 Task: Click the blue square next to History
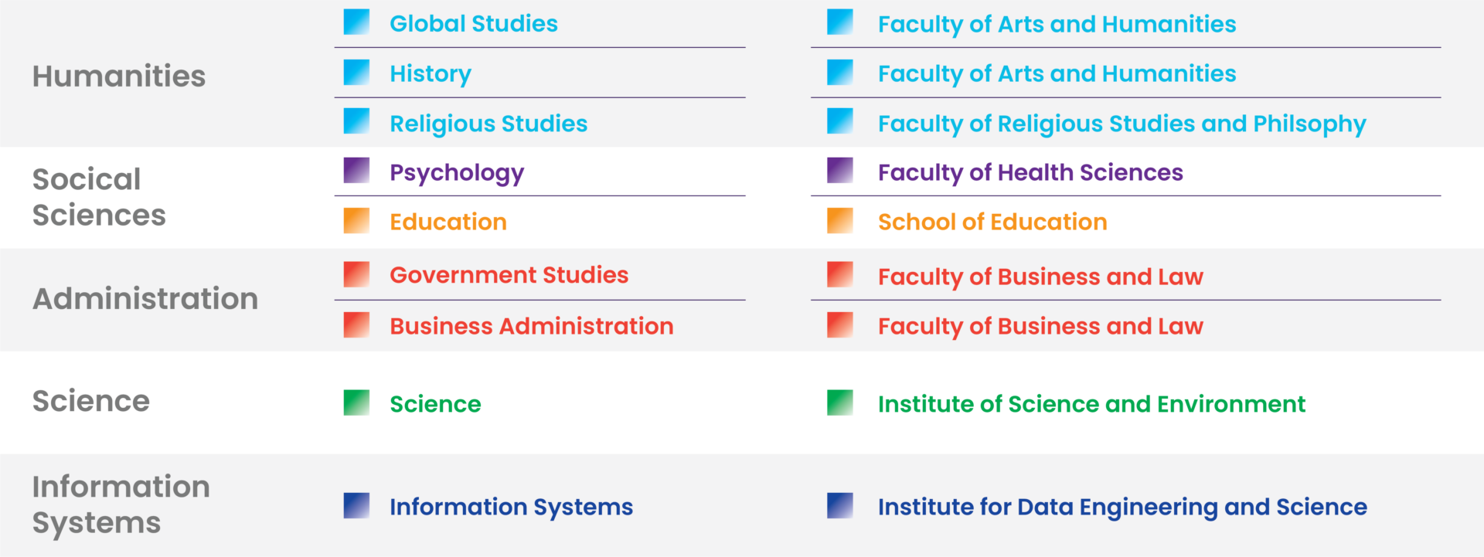pos(356,72)
